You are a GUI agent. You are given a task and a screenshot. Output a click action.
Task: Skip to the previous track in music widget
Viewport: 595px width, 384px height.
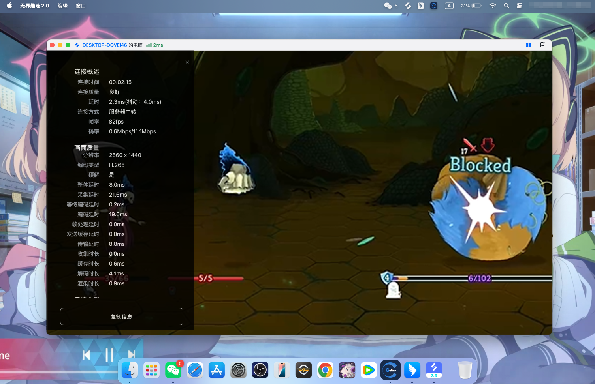point(87,355)
